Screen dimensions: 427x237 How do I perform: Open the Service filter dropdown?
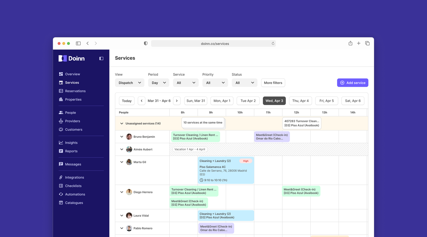(186, 83)
